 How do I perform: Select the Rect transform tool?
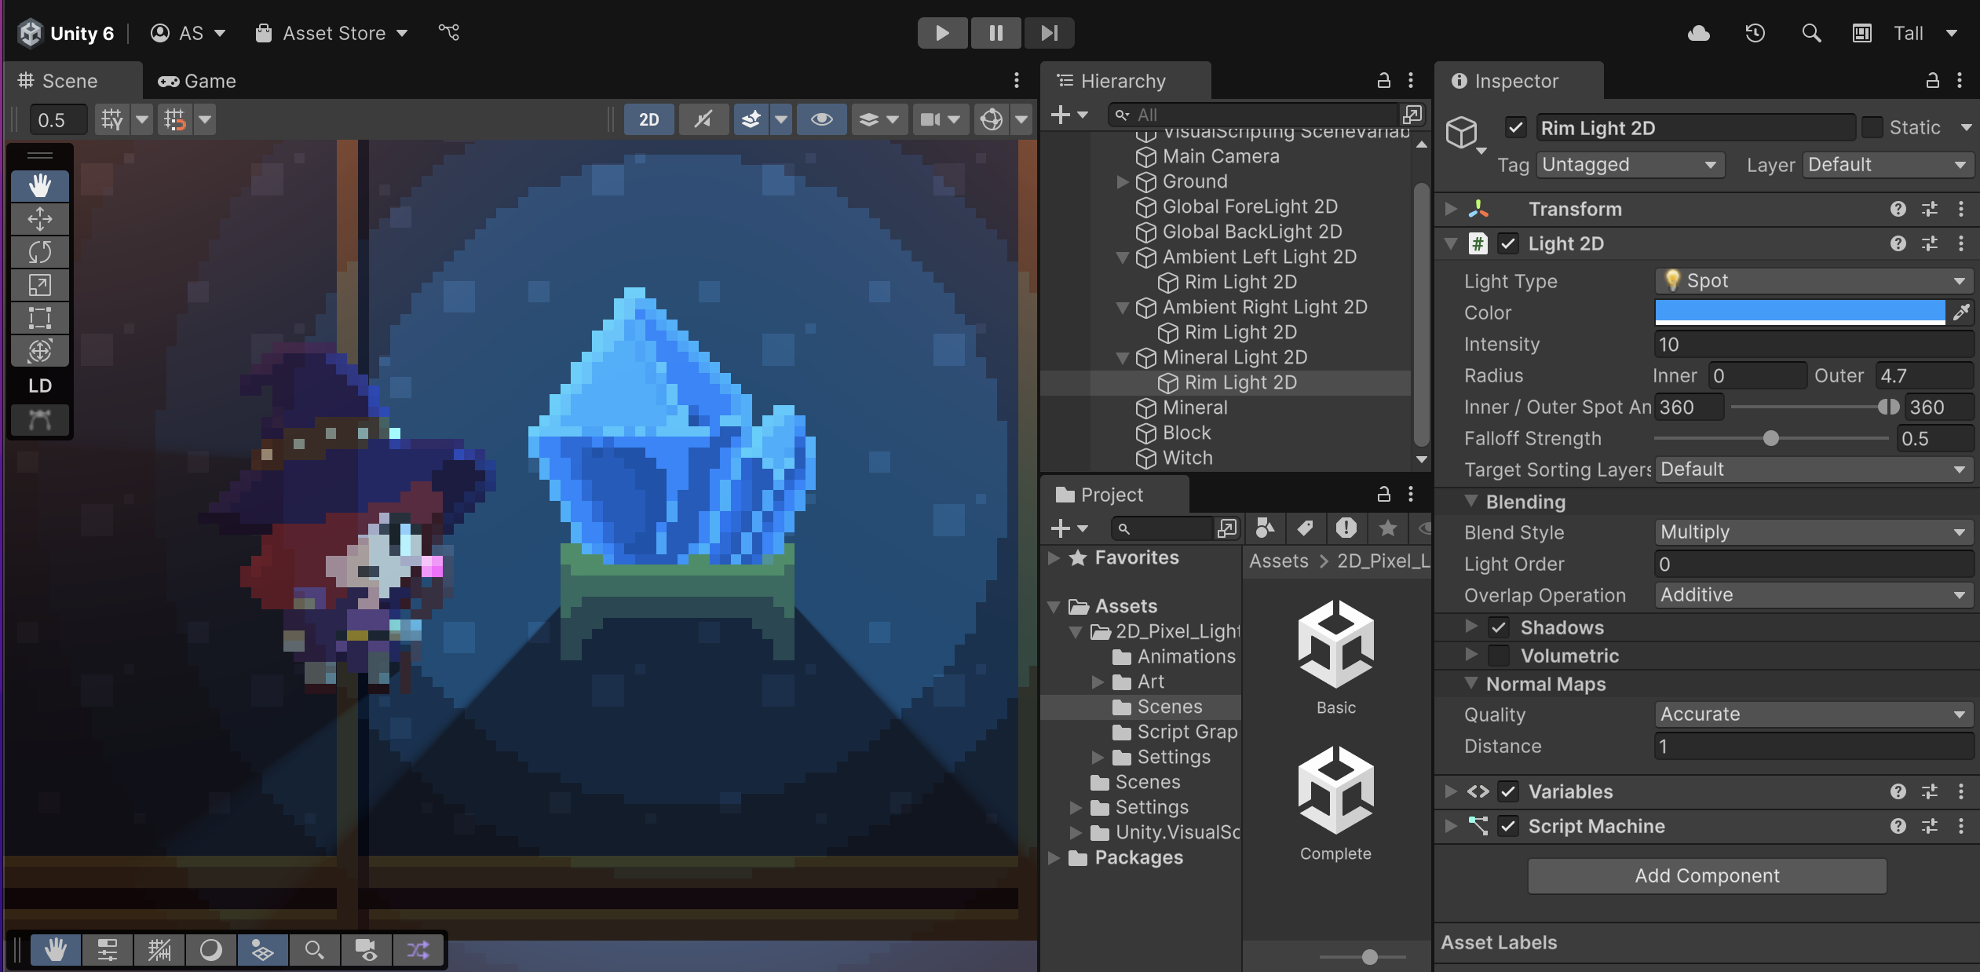40,318
